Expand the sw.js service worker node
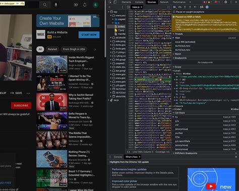Viewport: 239px width, 191px height. (x=109, y=100)
